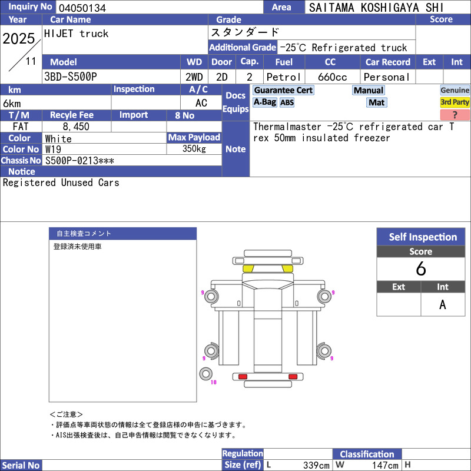Click the model code 3BD-S500P

(71, 77)
